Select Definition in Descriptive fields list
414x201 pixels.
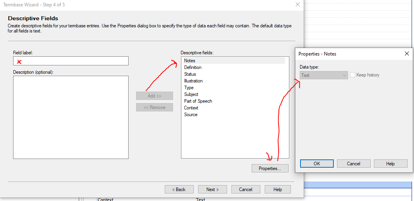pos(193,67)
